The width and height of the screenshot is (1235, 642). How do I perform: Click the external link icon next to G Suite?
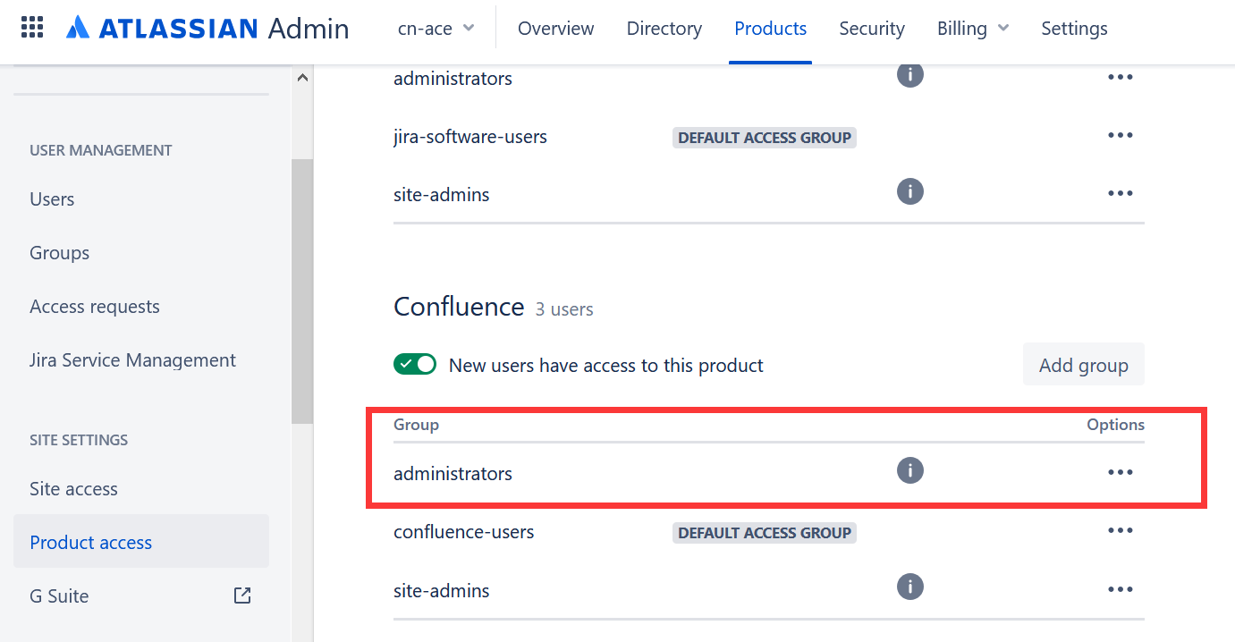pos(241,595)
